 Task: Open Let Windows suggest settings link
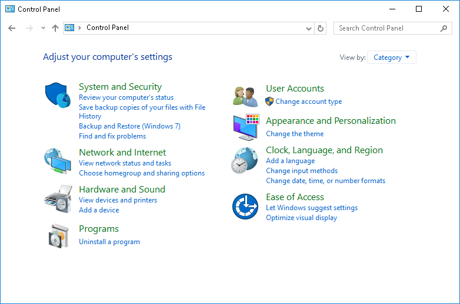[x=312, y=208]
